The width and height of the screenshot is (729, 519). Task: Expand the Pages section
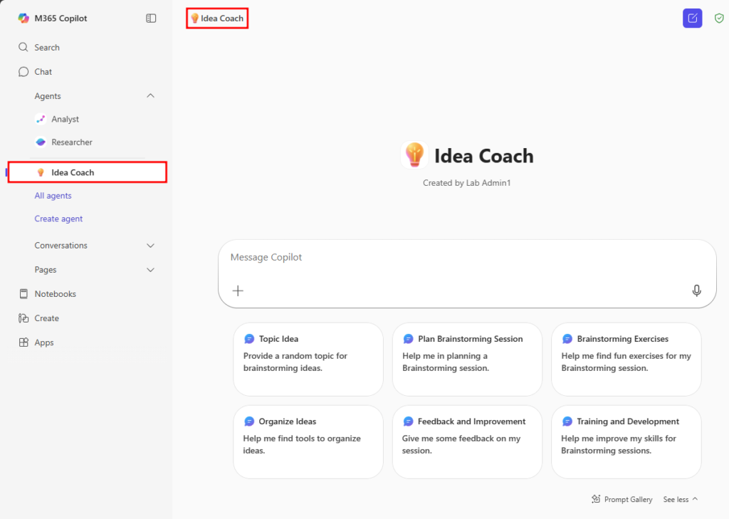coord(150,270)
